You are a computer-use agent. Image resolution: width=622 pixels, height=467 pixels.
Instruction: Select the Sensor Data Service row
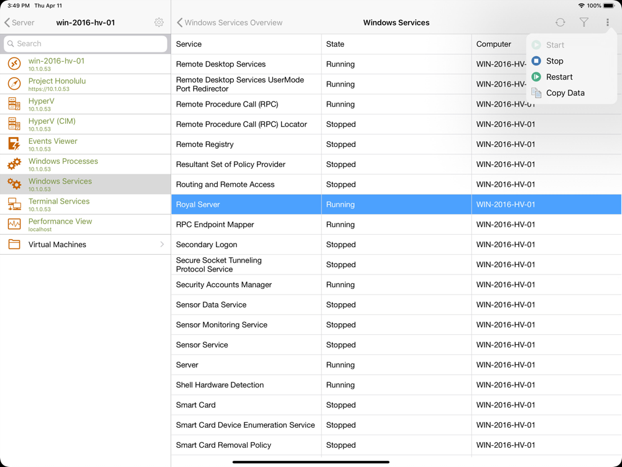point(396,304)
